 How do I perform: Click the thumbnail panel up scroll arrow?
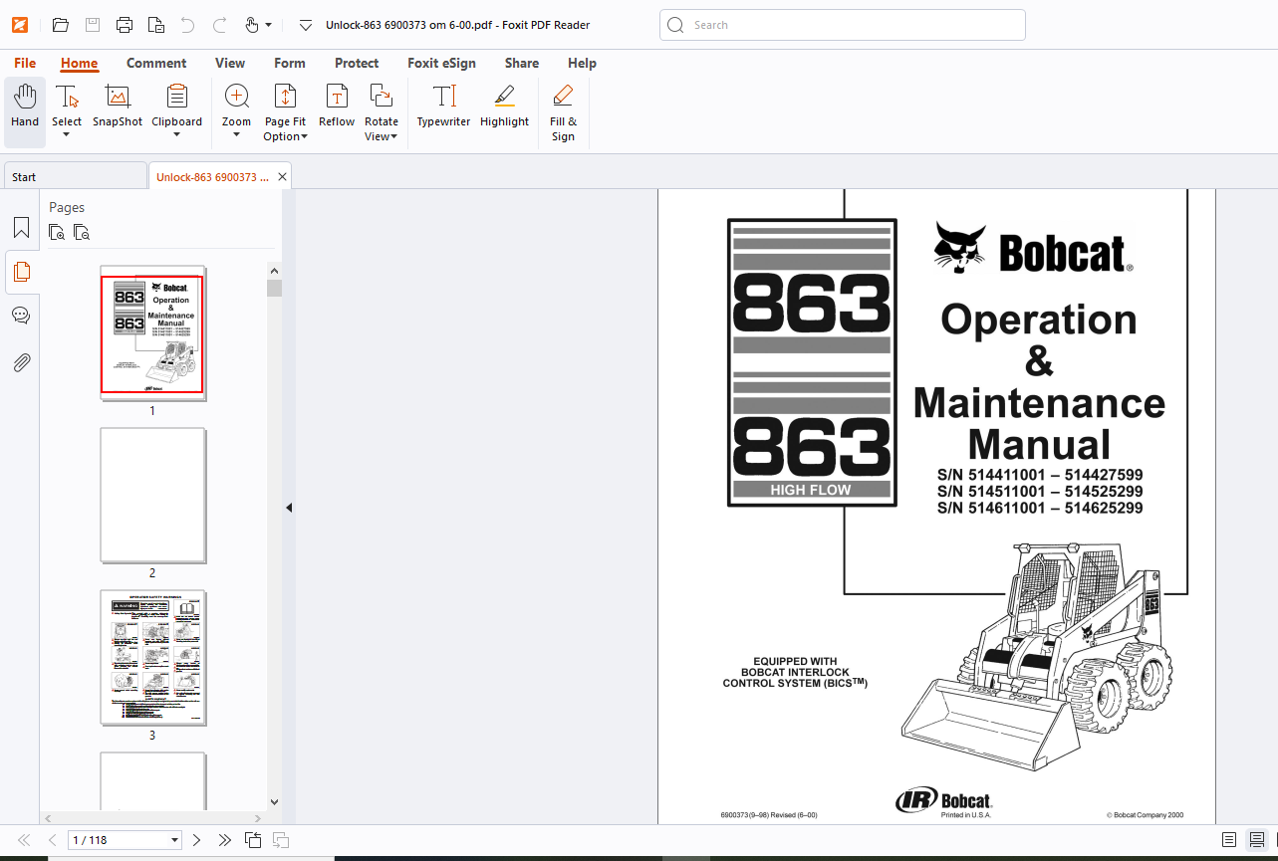tap(274, 270)
